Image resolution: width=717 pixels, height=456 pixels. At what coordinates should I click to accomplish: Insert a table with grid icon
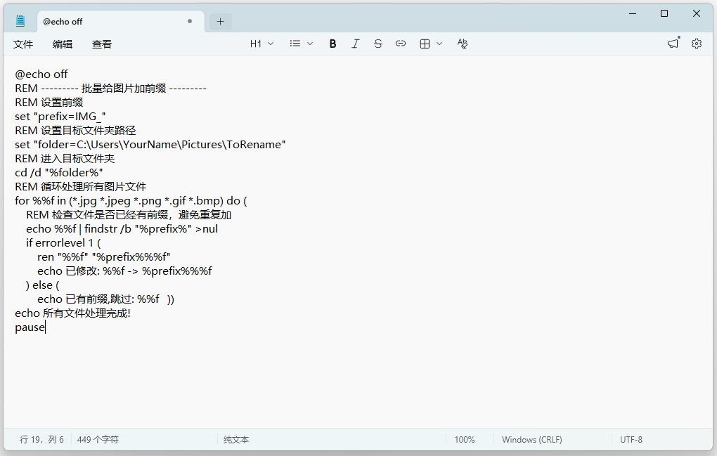[x=425, y=44]
